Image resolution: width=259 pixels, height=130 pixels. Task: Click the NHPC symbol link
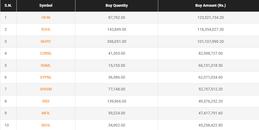46,41
